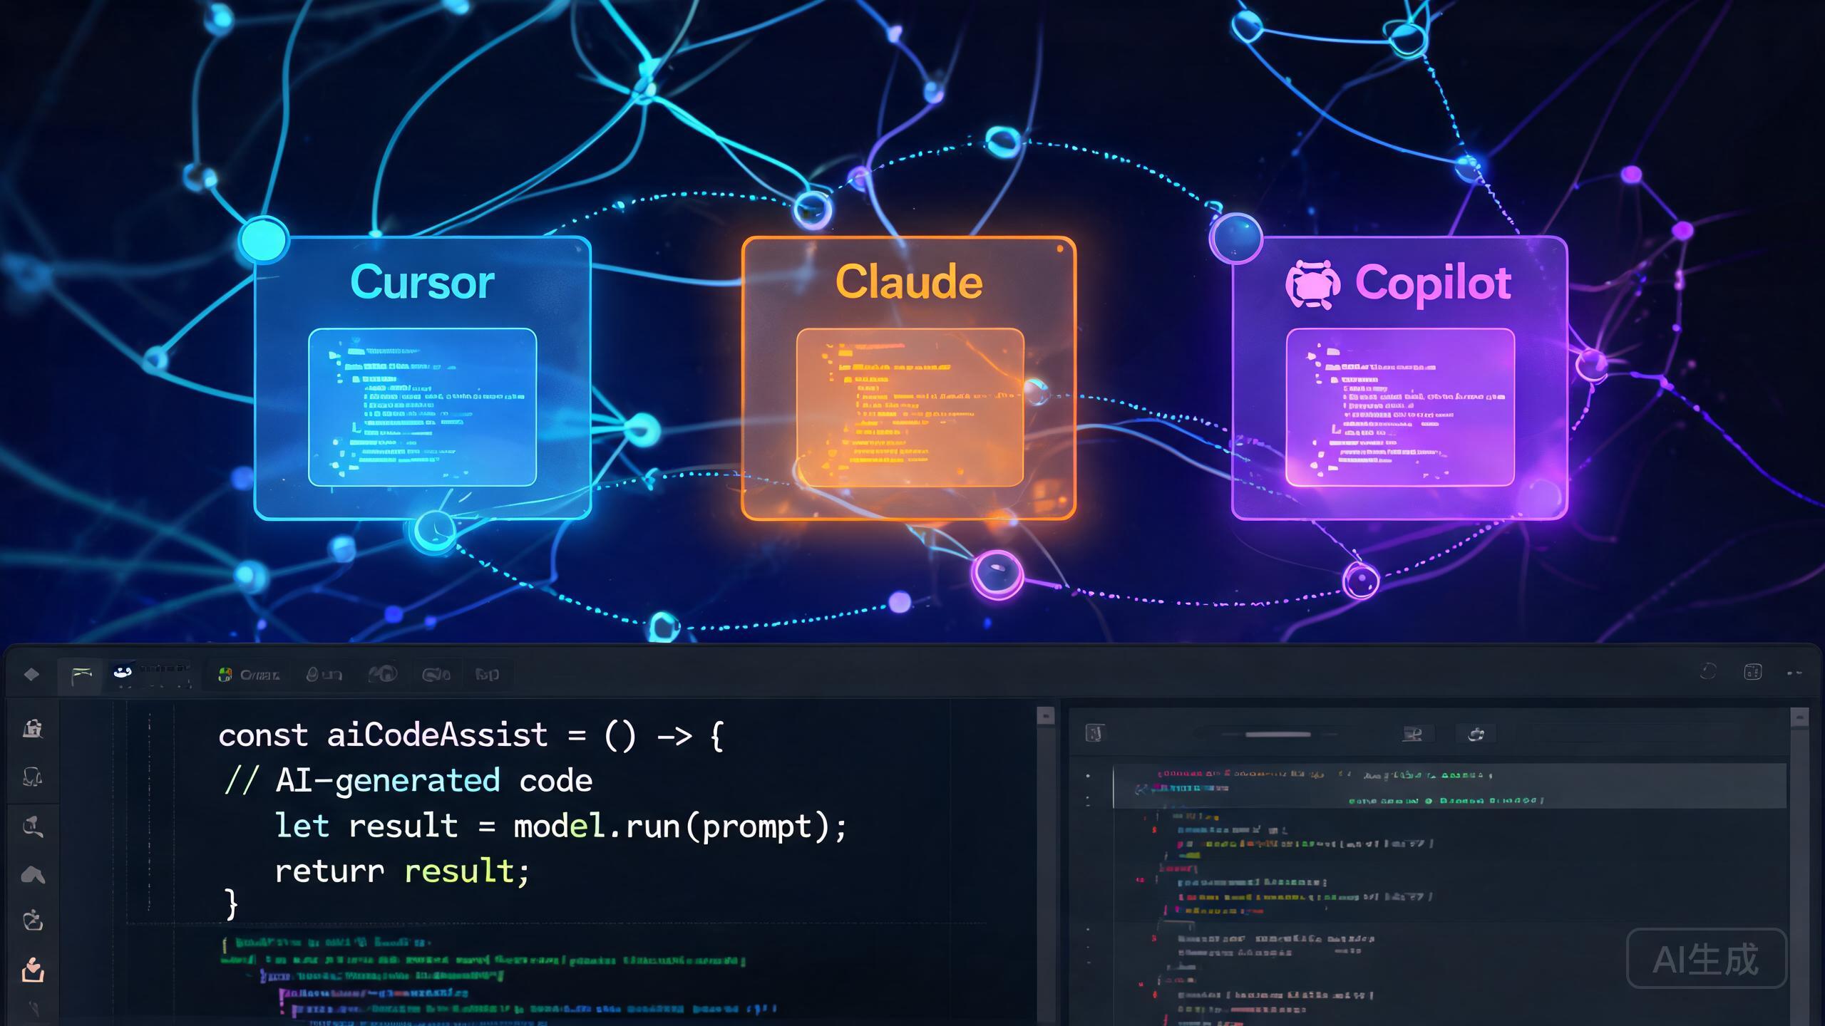The height and width of the screenshot is (1026, 1825).
Task: Open the code preview inside the Copilot card
Action: click(1400, 407)
